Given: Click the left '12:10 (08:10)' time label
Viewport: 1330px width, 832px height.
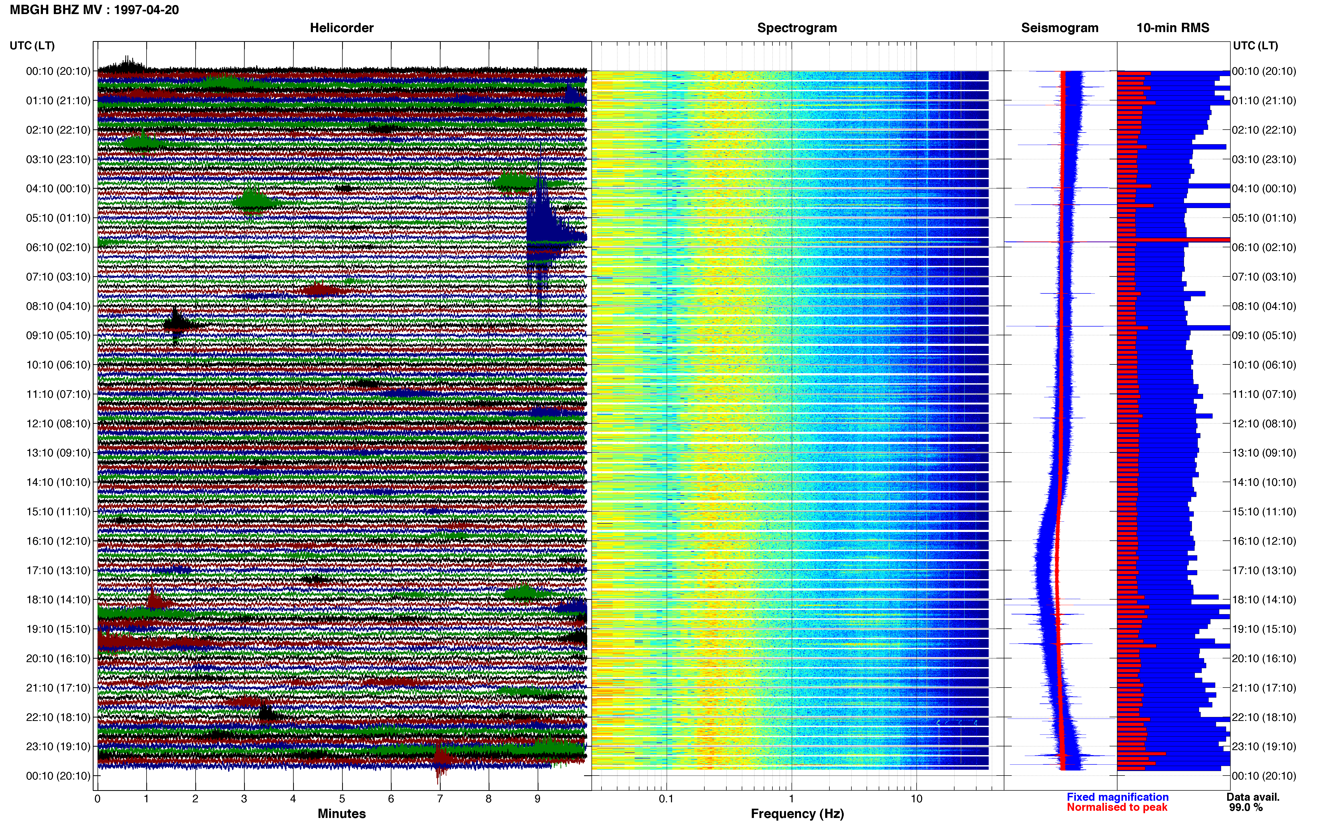Looking at the screenshot, I should [x=58, y=424].
